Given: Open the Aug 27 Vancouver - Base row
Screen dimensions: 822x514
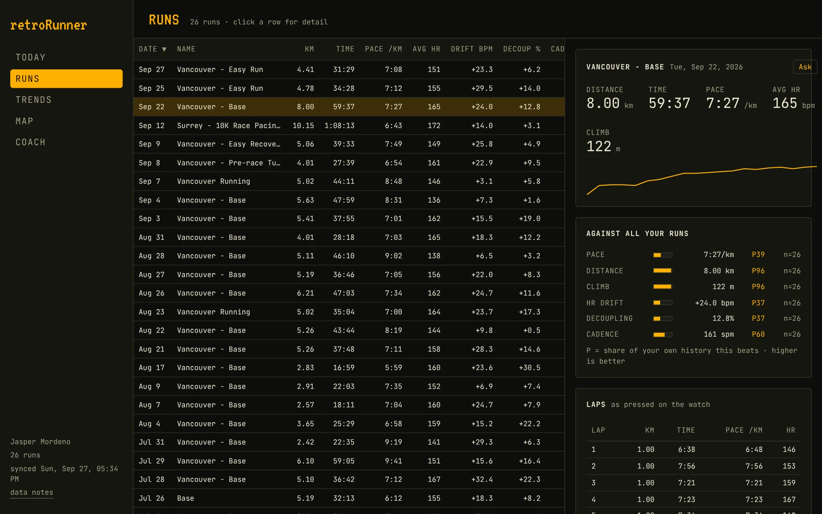Looking at the screenshot, I should [349, 275].
